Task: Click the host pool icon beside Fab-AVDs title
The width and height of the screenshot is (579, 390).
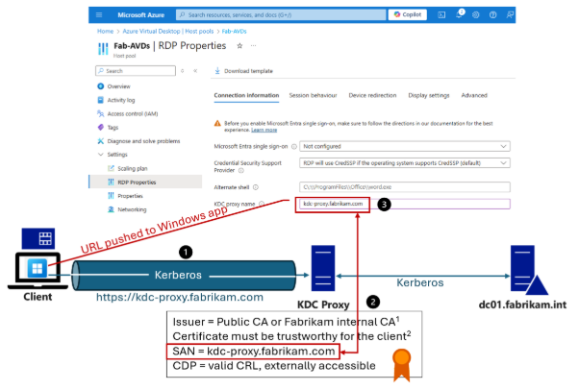Action: point(103,49)
